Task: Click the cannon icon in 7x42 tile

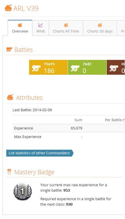Action: [75, 68]
